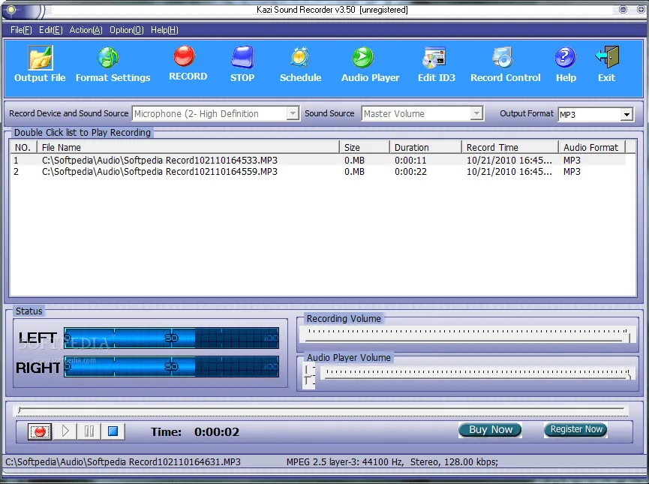Expand the Output Format MP3 dropdown
This screenshot has width=649, height=484.
(626, 114)
